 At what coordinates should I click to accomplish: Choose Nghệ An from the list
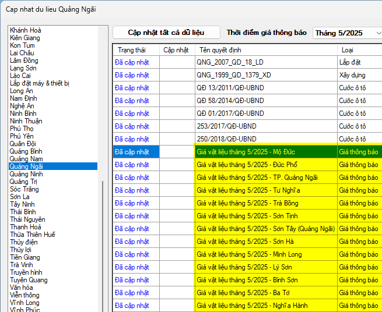(x=22, y=106)
